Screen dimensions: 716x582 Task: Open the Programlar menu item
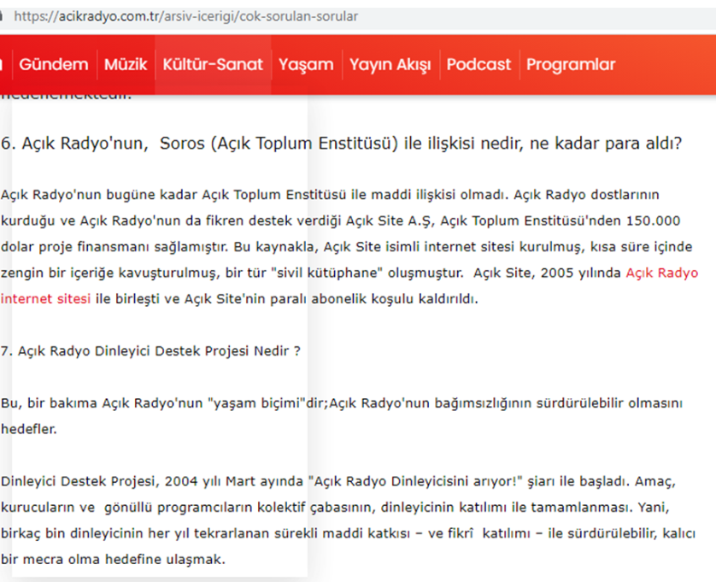[571, 64]
